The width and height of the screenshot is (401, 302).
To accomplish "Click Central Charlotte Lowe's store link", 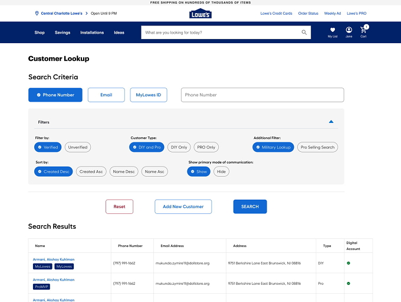I will click(62, 14).
